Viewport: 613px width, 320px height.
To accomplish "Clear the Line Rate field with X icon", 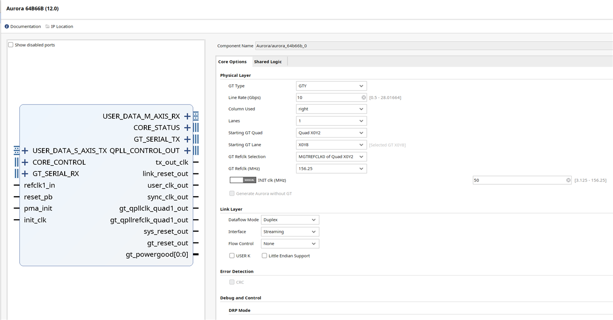I will (x=363, y=97).
